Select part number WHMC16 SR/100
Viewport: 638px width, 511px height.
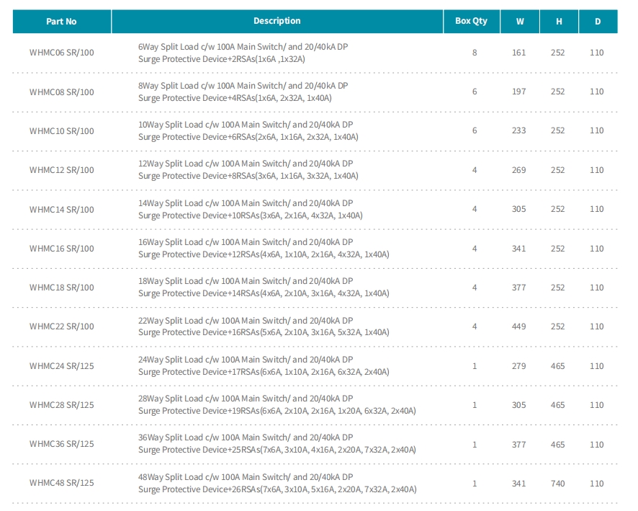[x=61, y=249]
